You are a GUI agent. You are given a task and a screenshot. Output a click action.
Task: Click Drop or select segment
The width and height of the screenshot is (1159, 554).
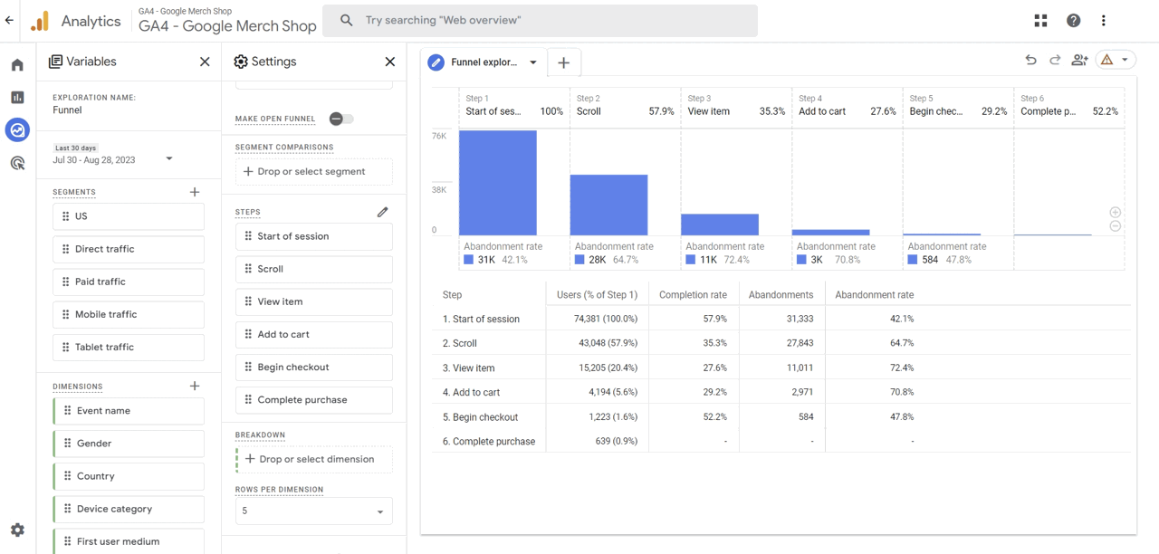(313, 171)
